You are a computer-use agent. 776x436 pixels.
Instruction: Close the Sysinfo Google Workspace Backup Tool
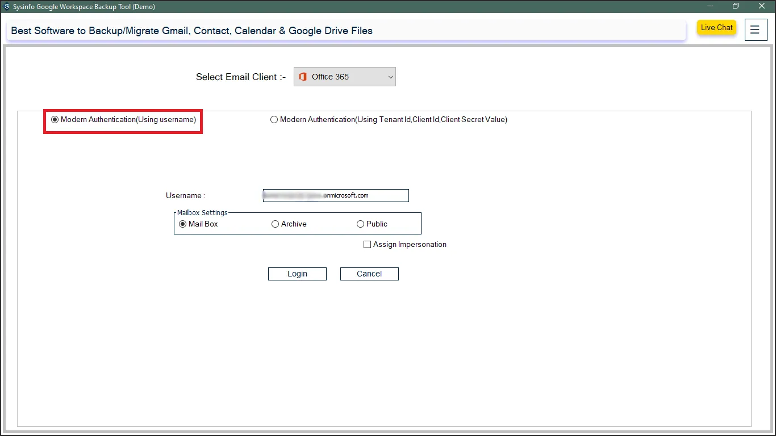coord(762,6)
